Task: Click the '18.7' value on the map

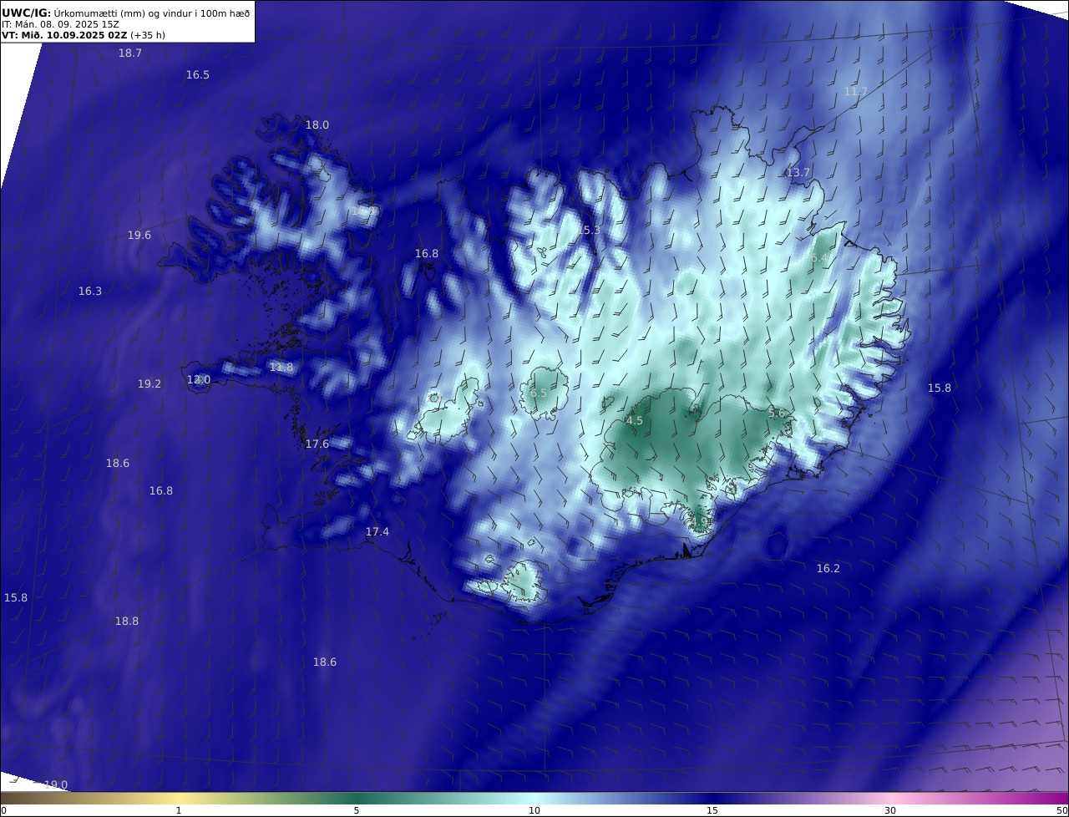Action: pos(129,53)
